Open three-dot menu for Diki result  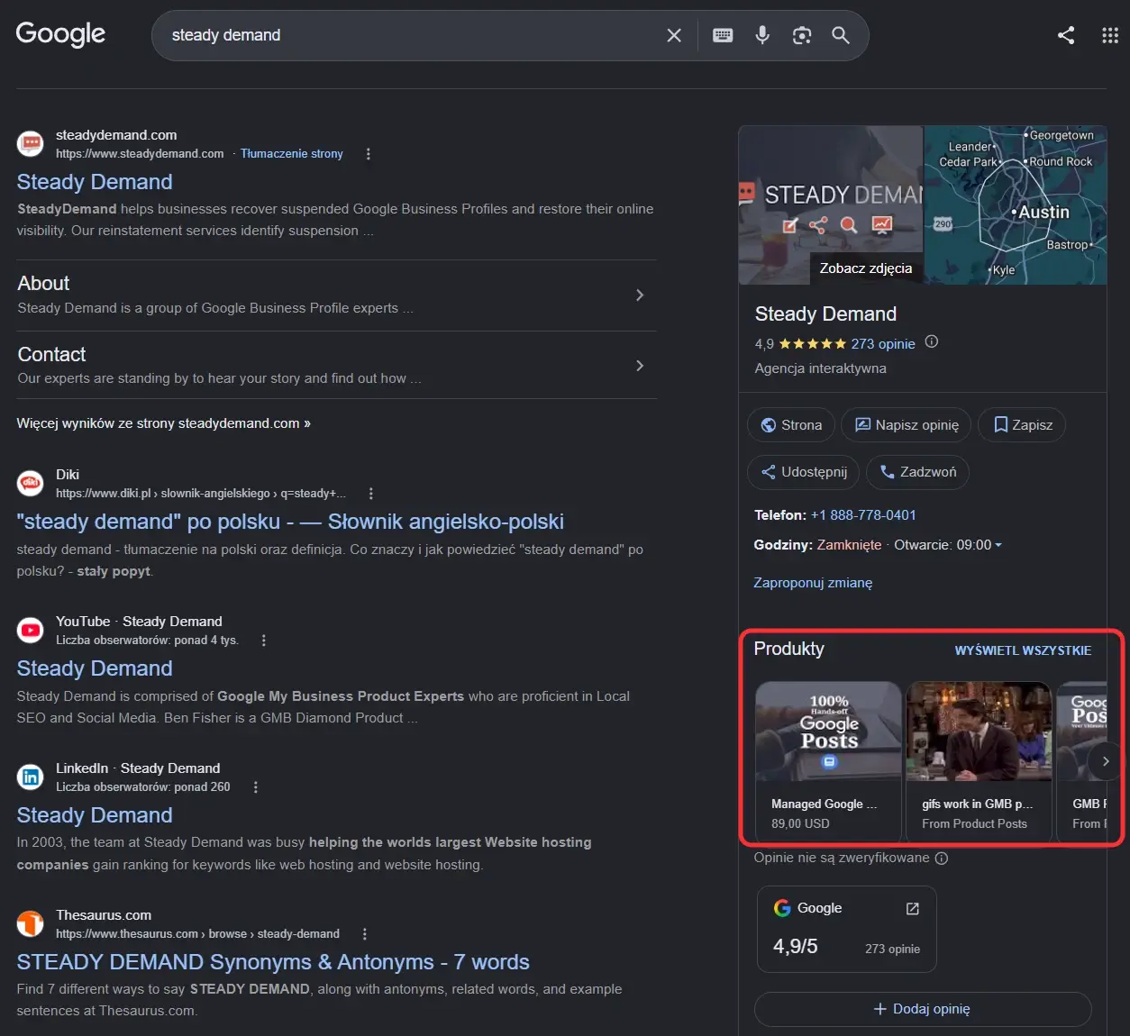tap(371, 494)
